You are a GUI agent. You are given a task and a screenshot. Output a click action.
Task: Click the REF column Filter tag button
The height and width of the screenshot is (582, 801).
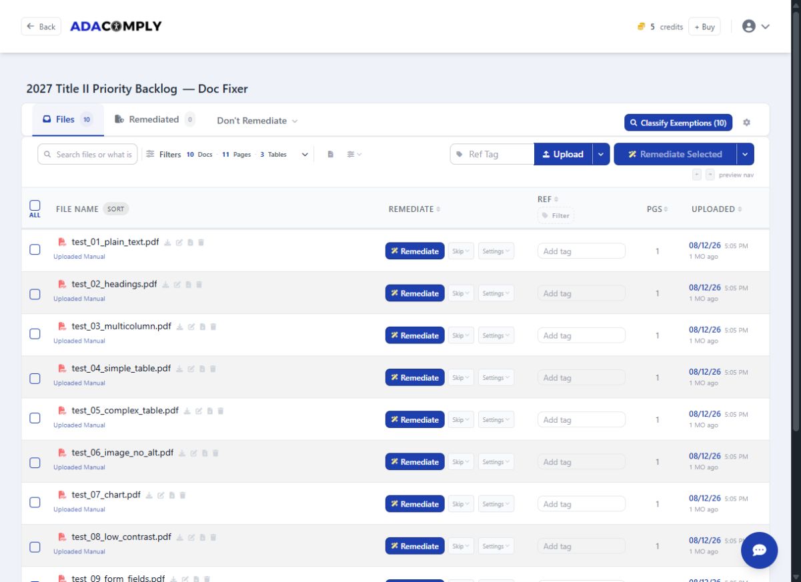(x=556, y=215)
